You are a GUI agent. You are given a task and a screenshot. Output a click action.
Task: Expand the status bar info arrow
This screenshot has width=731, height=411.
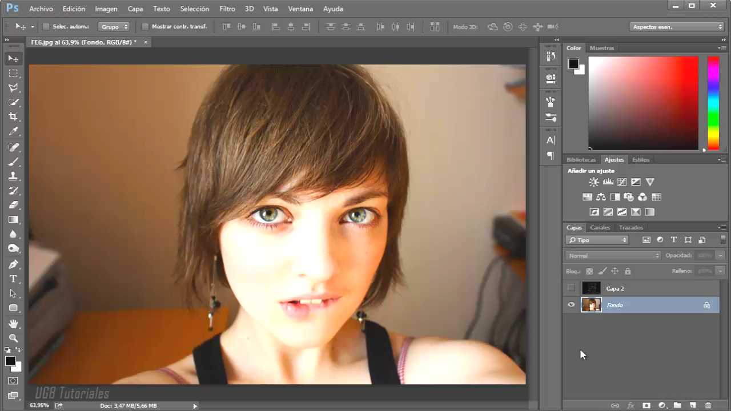click(x=195, y=406)
